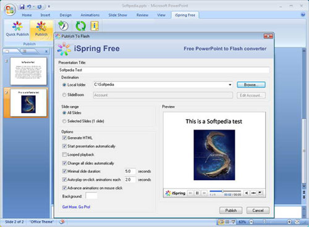Open the Design ribbon tab
Viewport: 309px width, 227px height.
[x=66, y=15]
